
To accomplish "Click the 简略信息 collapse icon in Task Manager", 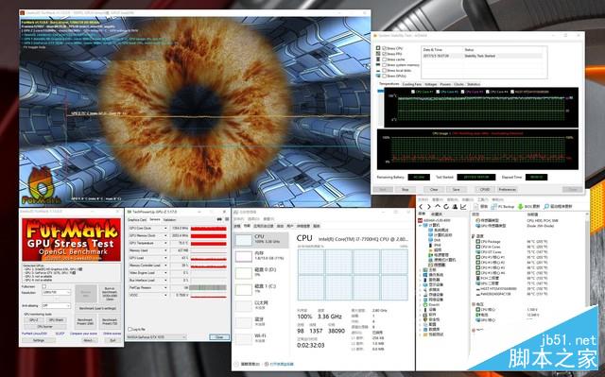I will coord(236,364).
